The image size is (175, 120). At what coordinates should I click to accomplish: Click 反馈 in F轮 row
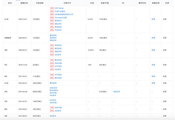pos(165,65)
